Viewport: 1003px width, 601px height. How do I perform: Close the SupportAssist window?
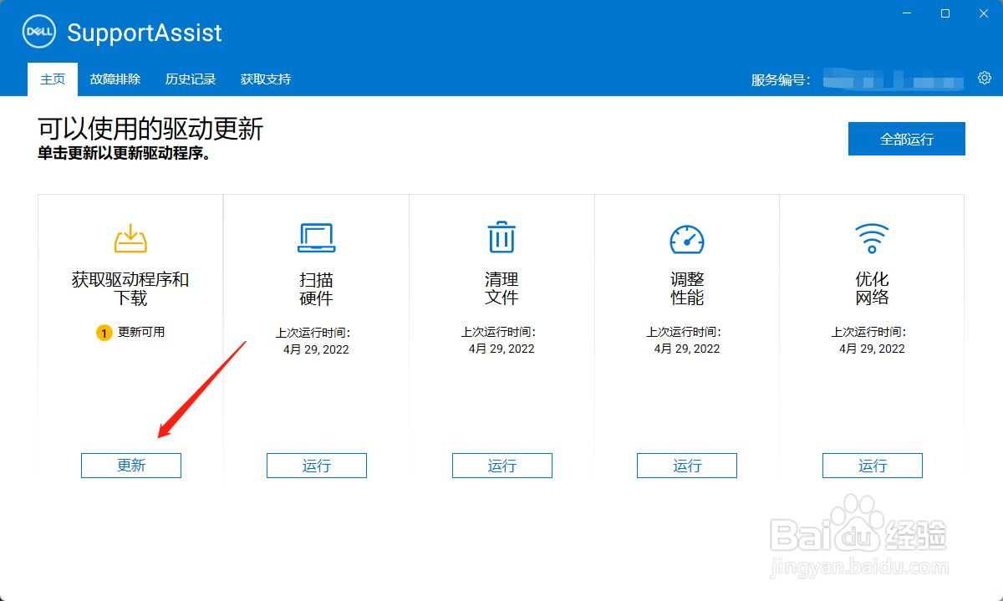[983, 13]
